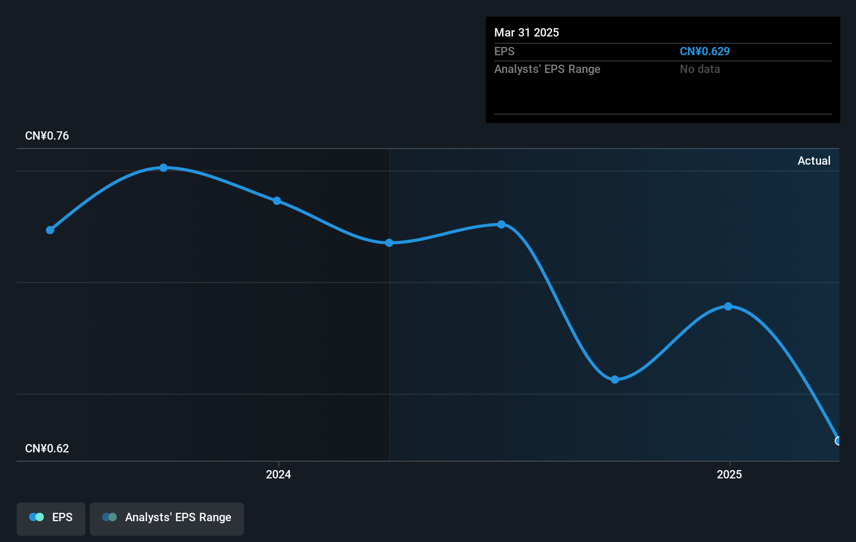Click the Mar 31 2025 tooltip date
Image resolution: width=856 pixels, height=542 pixels.
coord(527,33)
